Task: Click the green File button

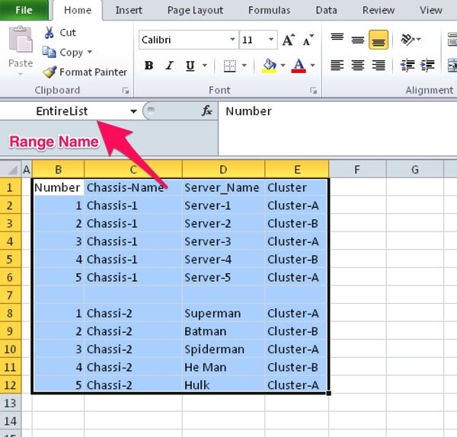Action: [24, 10]
